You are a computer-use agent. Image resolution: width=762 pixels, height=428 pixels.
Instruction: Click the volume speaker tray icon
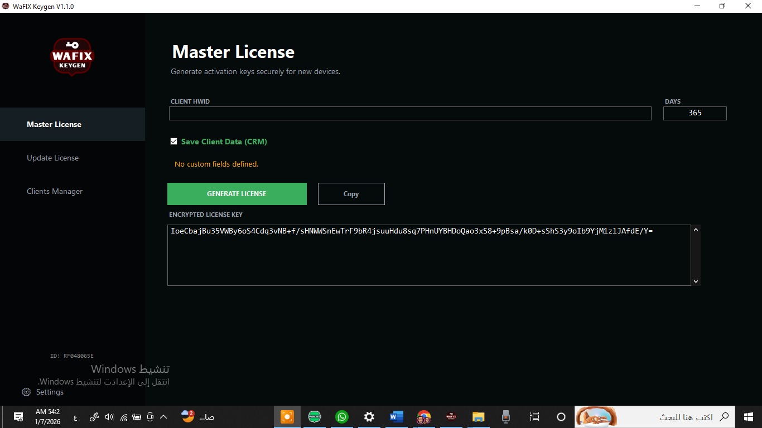(109, 417)
